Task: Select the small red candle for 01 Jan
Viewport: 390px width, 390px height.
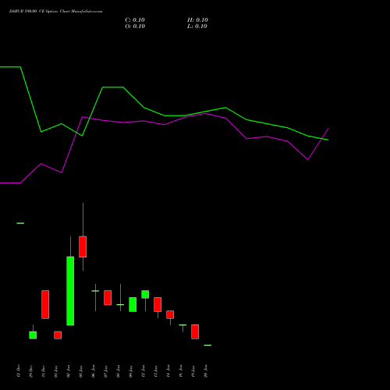Action: pyautogui.click(x=58, y=335)
